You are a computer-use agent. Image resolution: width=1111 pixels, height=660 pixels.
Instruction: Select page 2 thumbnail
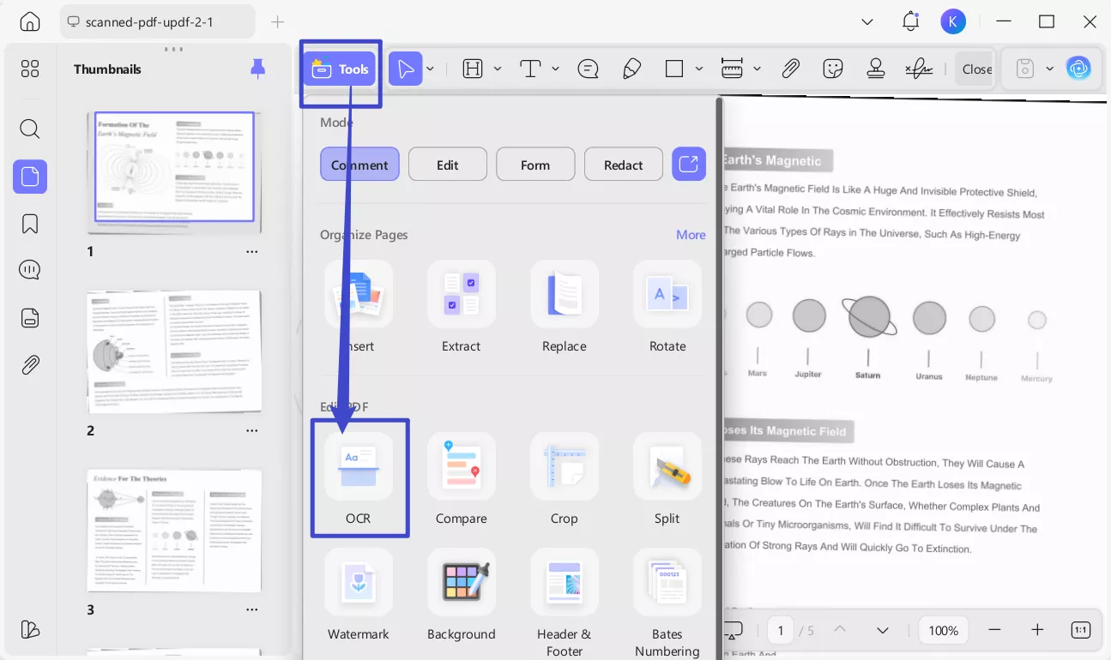[174, 351]
